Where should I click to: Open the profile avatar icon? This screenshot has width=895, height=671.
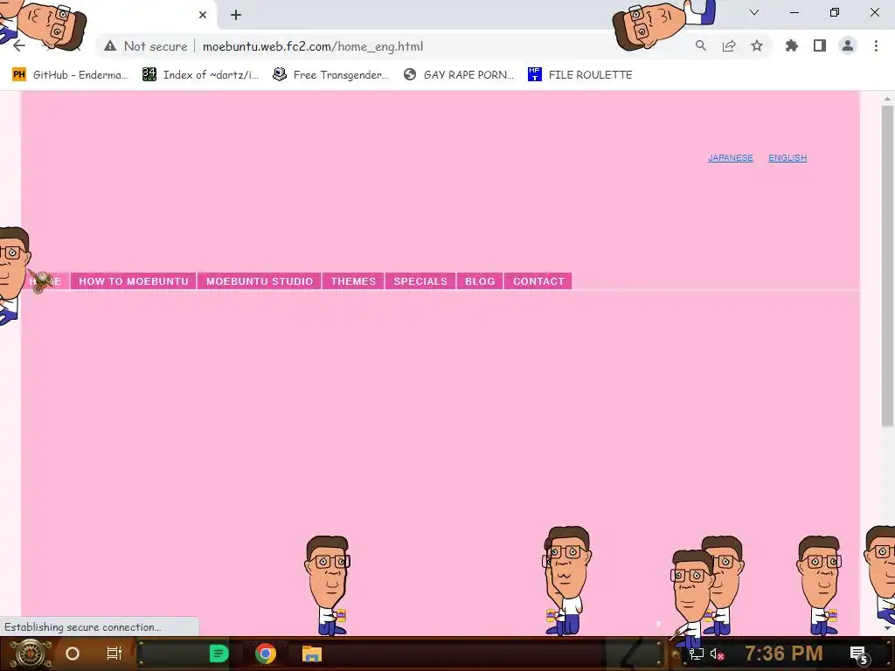pos(848,46)
